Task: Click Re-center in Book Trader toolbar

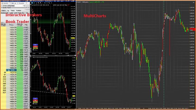Action: [21, 3]
